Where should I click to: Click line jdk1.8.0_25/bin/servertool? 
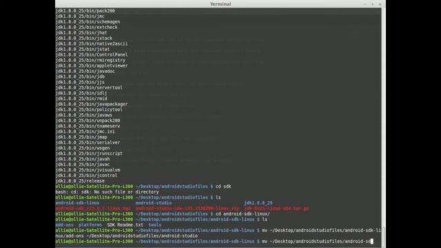tap(89, 87)
